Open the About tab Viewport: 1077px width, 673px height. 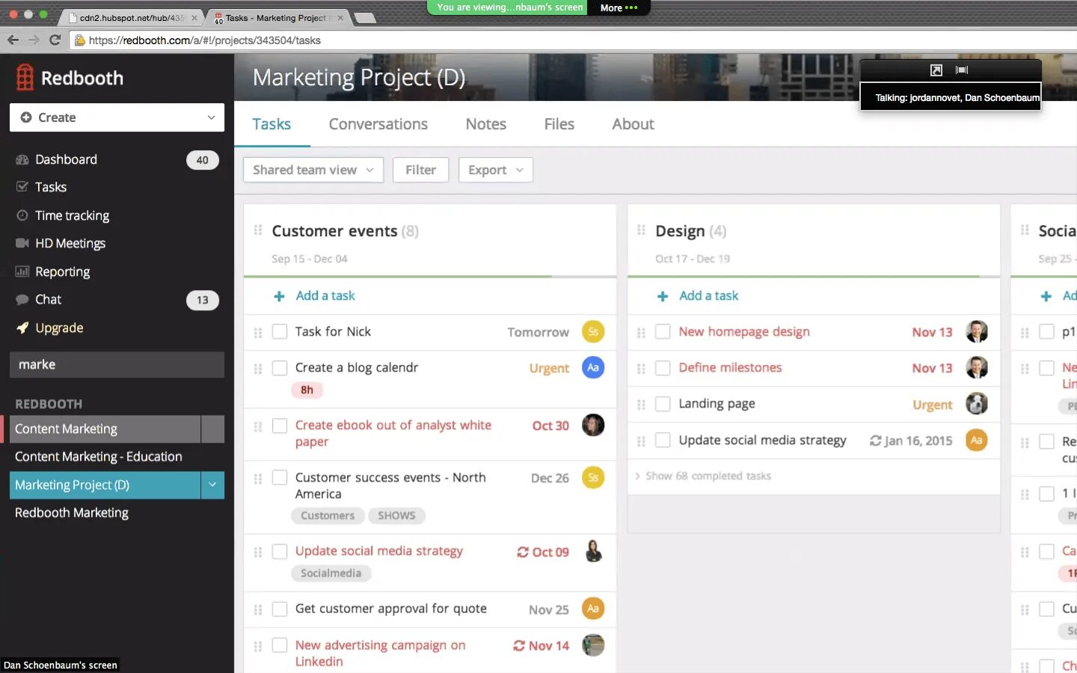click(633, 124)
